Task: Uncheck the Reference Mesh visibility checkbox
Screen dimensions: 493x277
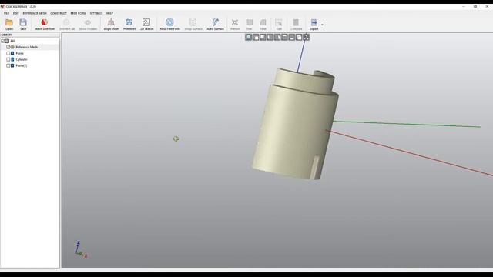Action: [8, 47]
